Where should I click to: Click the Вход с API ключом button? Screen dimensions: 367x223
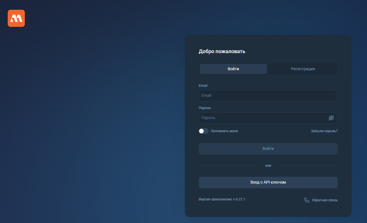[x=268, y=182]
